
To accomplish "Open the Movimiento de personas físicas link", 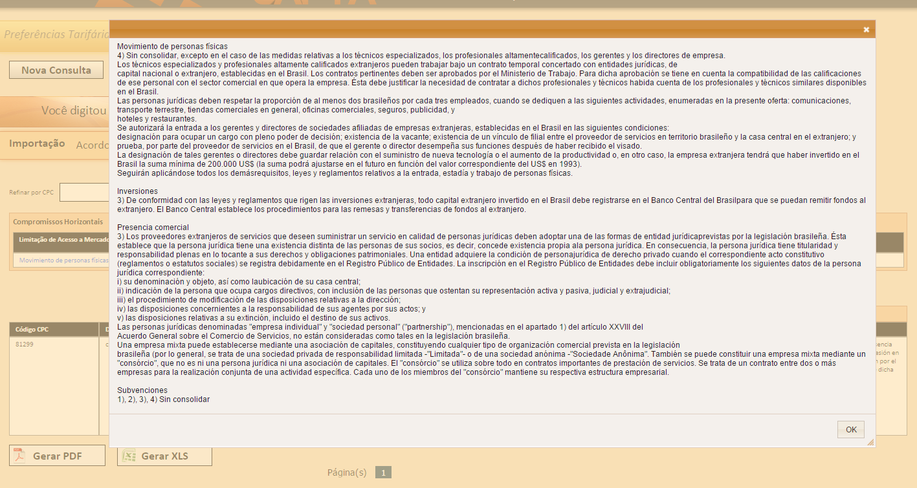I will pyautogui.click(x=63, y=260).
